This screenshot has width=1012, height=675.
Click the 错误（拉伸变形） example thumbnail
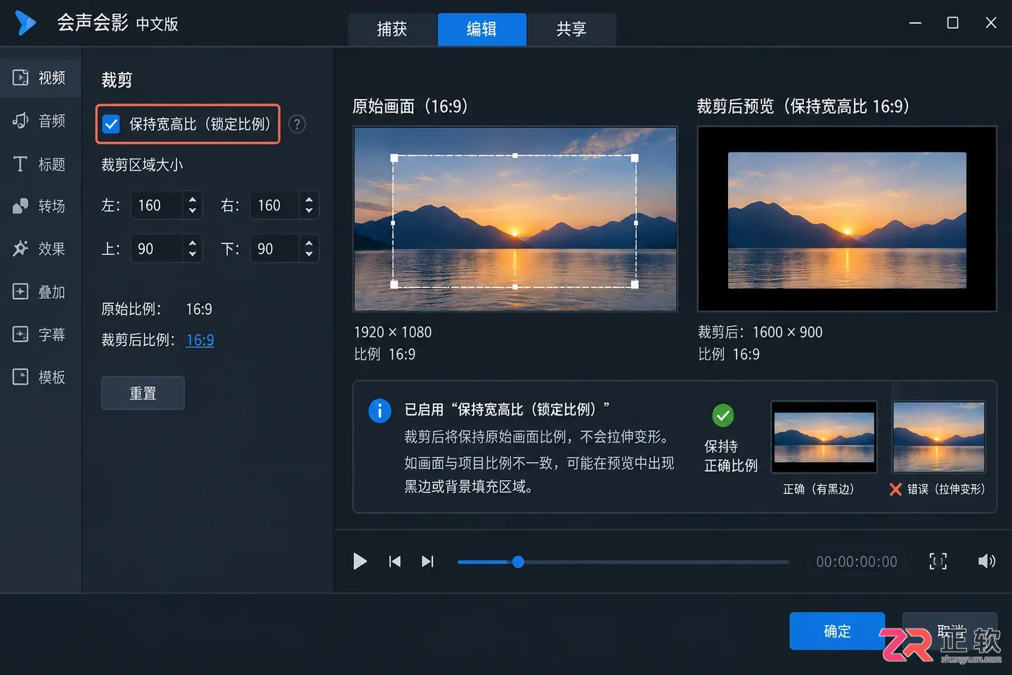pos(939,437)
